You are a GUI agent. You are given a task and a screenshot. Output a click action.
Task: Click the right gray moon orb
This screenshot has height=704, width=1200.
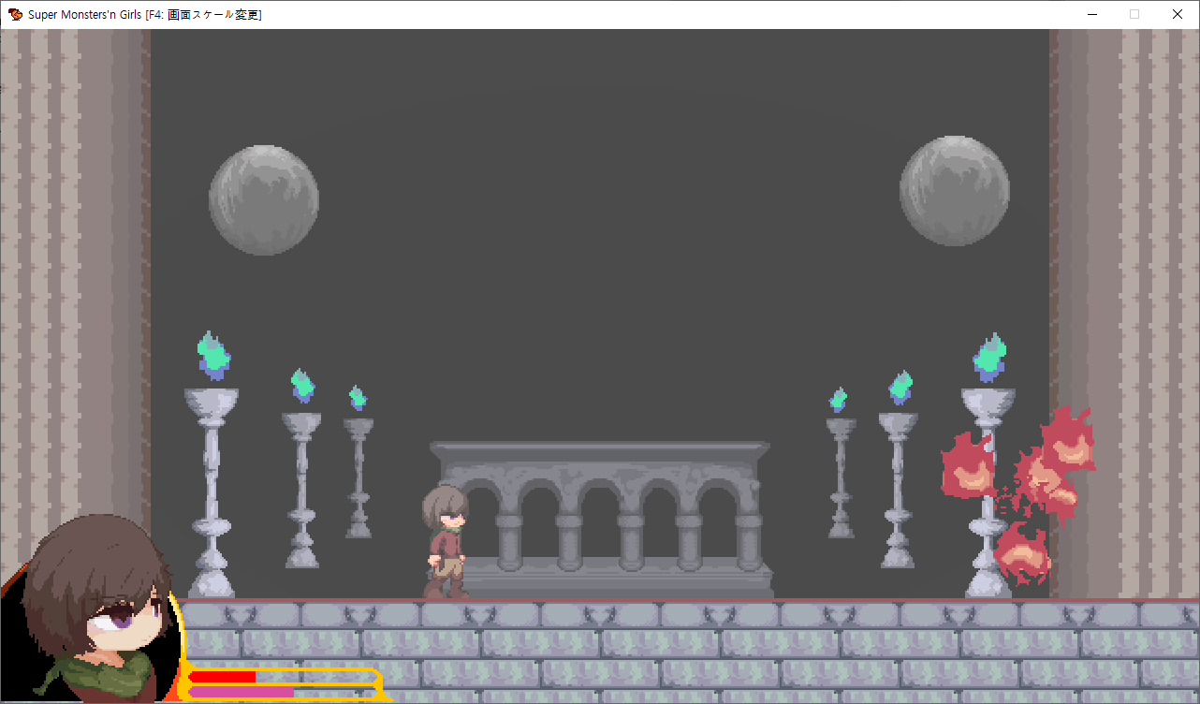pyautogui.click(x=955, y=190)
